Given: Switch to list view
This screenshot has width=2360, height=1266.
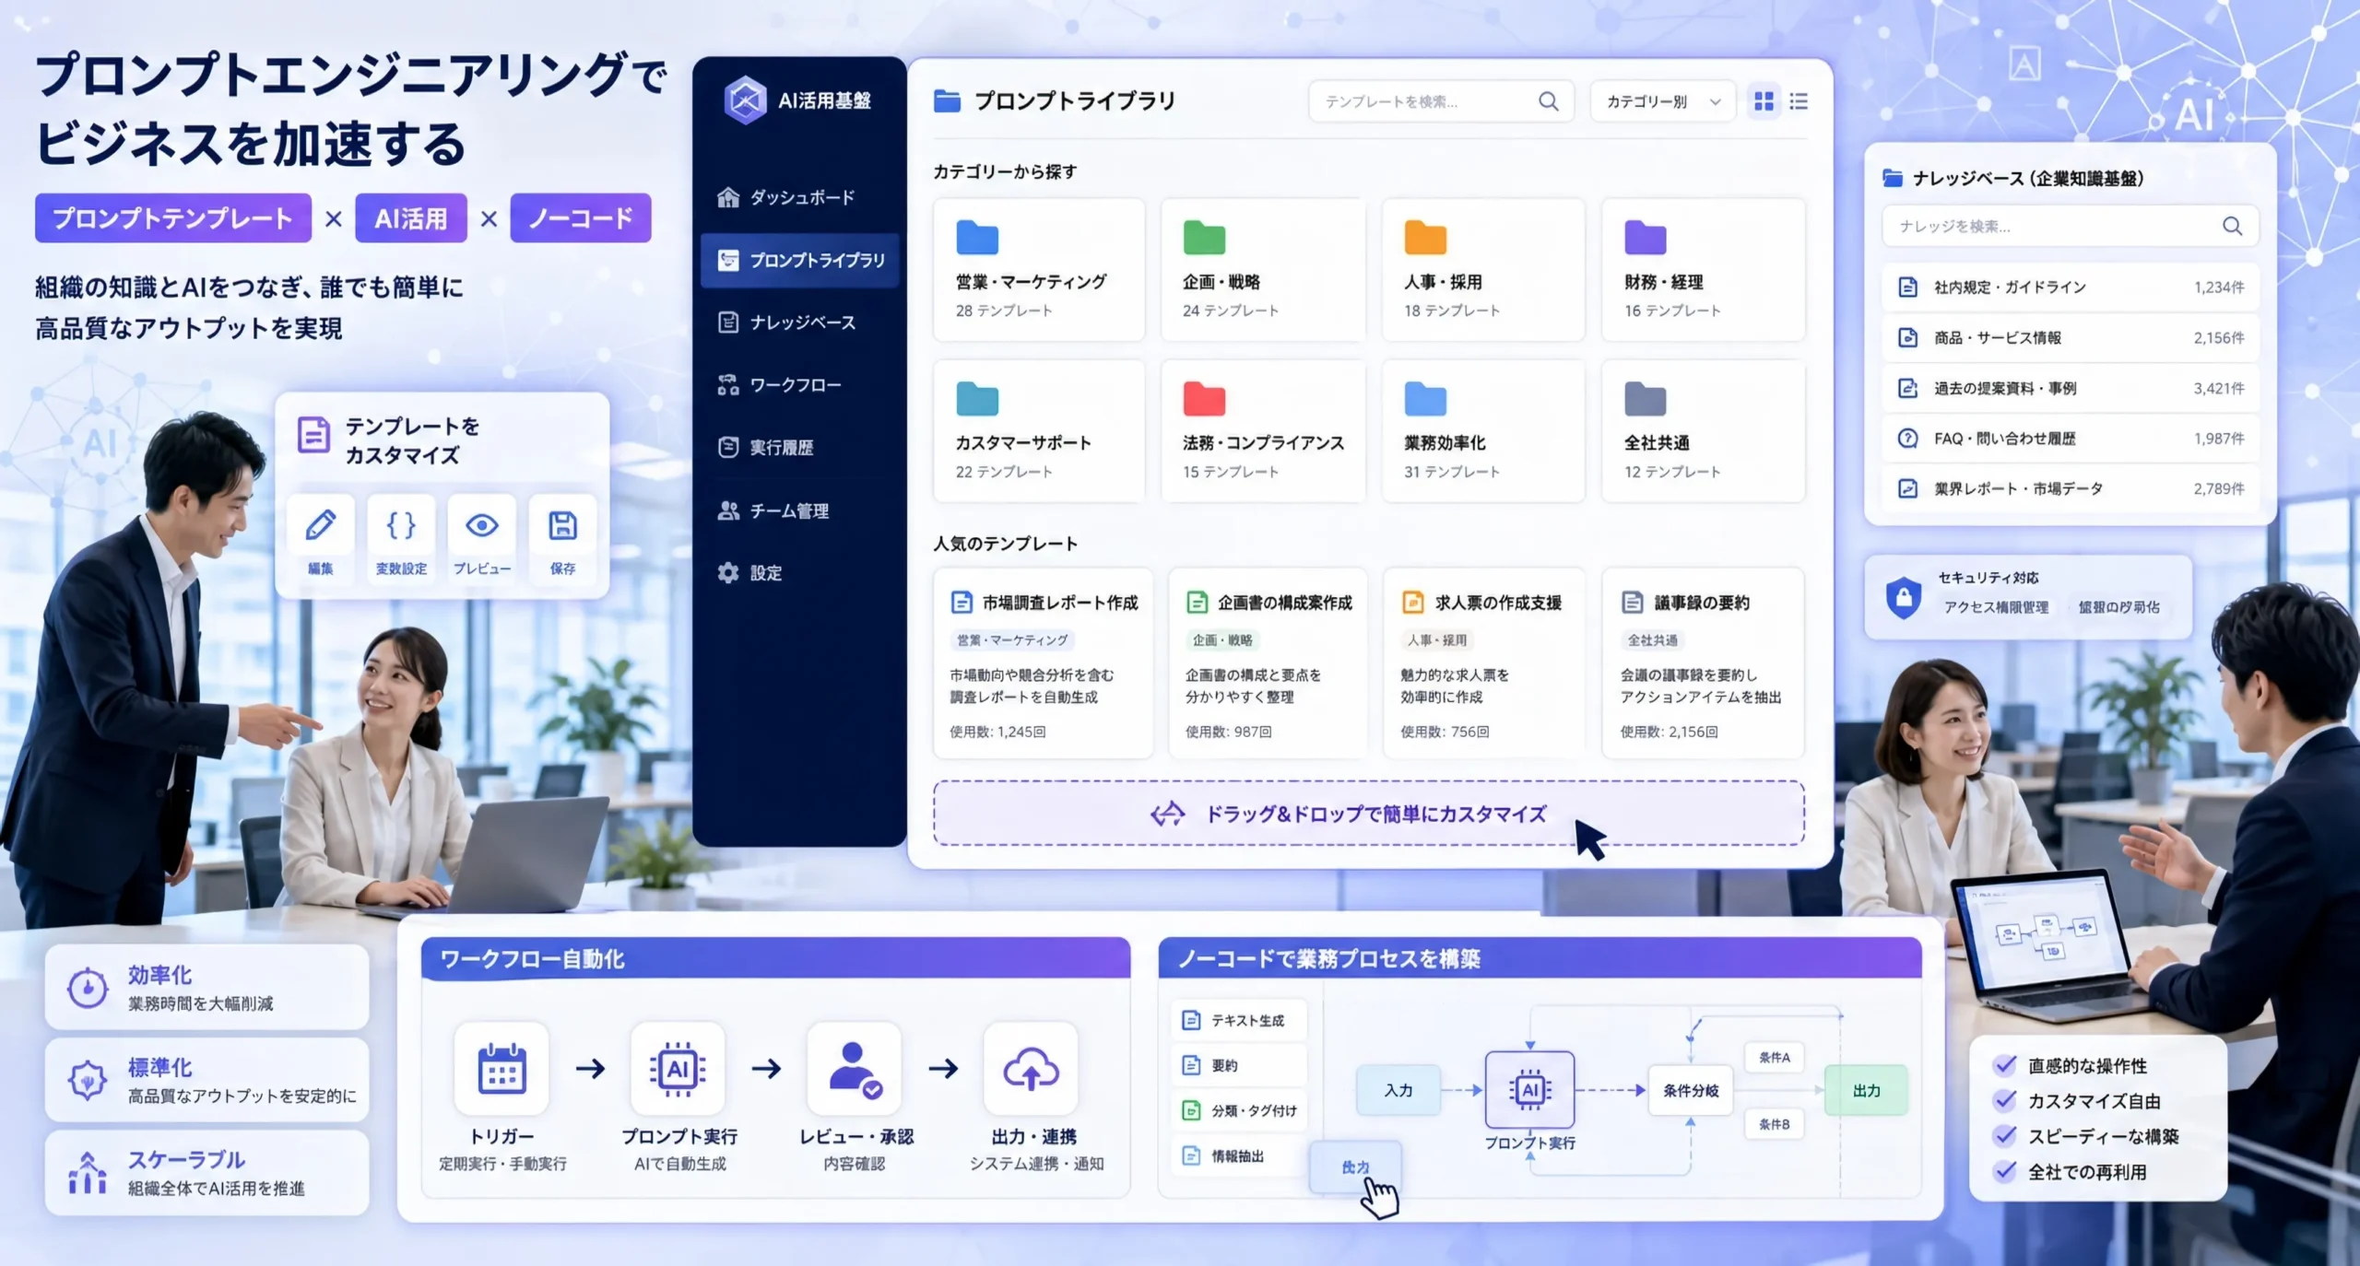Looking at the screenshot, I should [1799, 101].
